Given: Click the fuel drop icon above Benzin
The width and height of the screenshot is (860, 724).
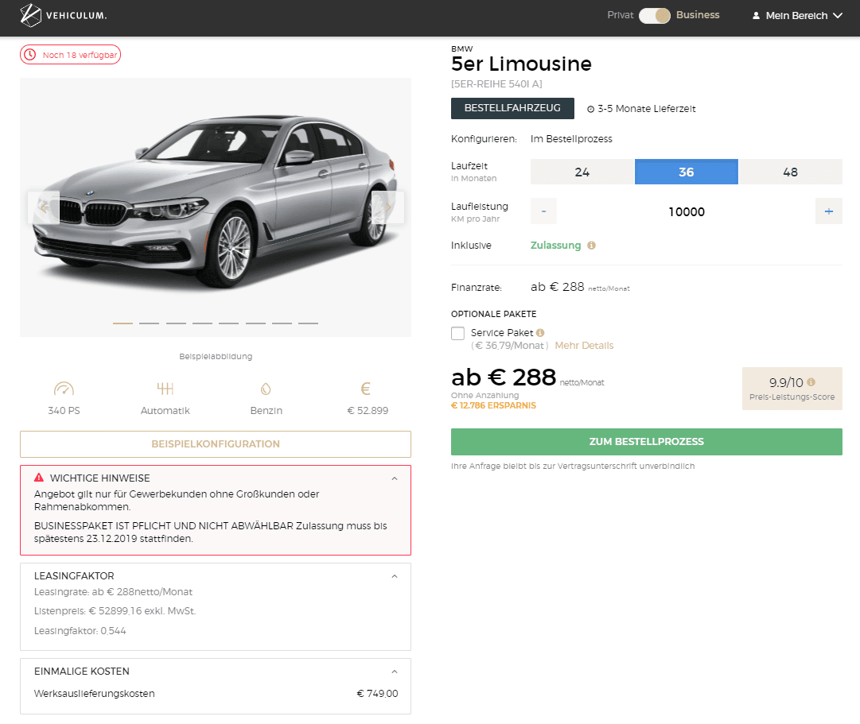Looking at the screenshot, I should click(266, 389).
